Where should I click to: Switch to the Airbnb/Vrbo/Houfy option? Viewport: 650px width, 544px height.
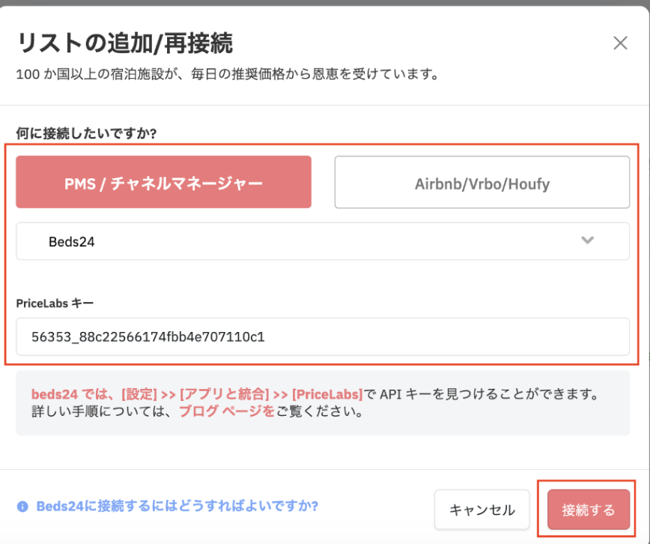coord(482,182)
